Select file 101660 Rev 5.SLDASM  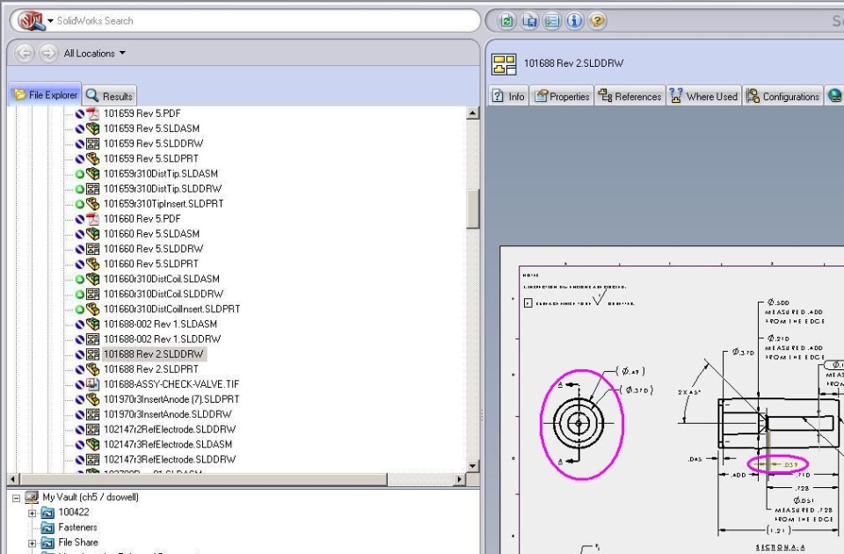[x=152, y=234]
